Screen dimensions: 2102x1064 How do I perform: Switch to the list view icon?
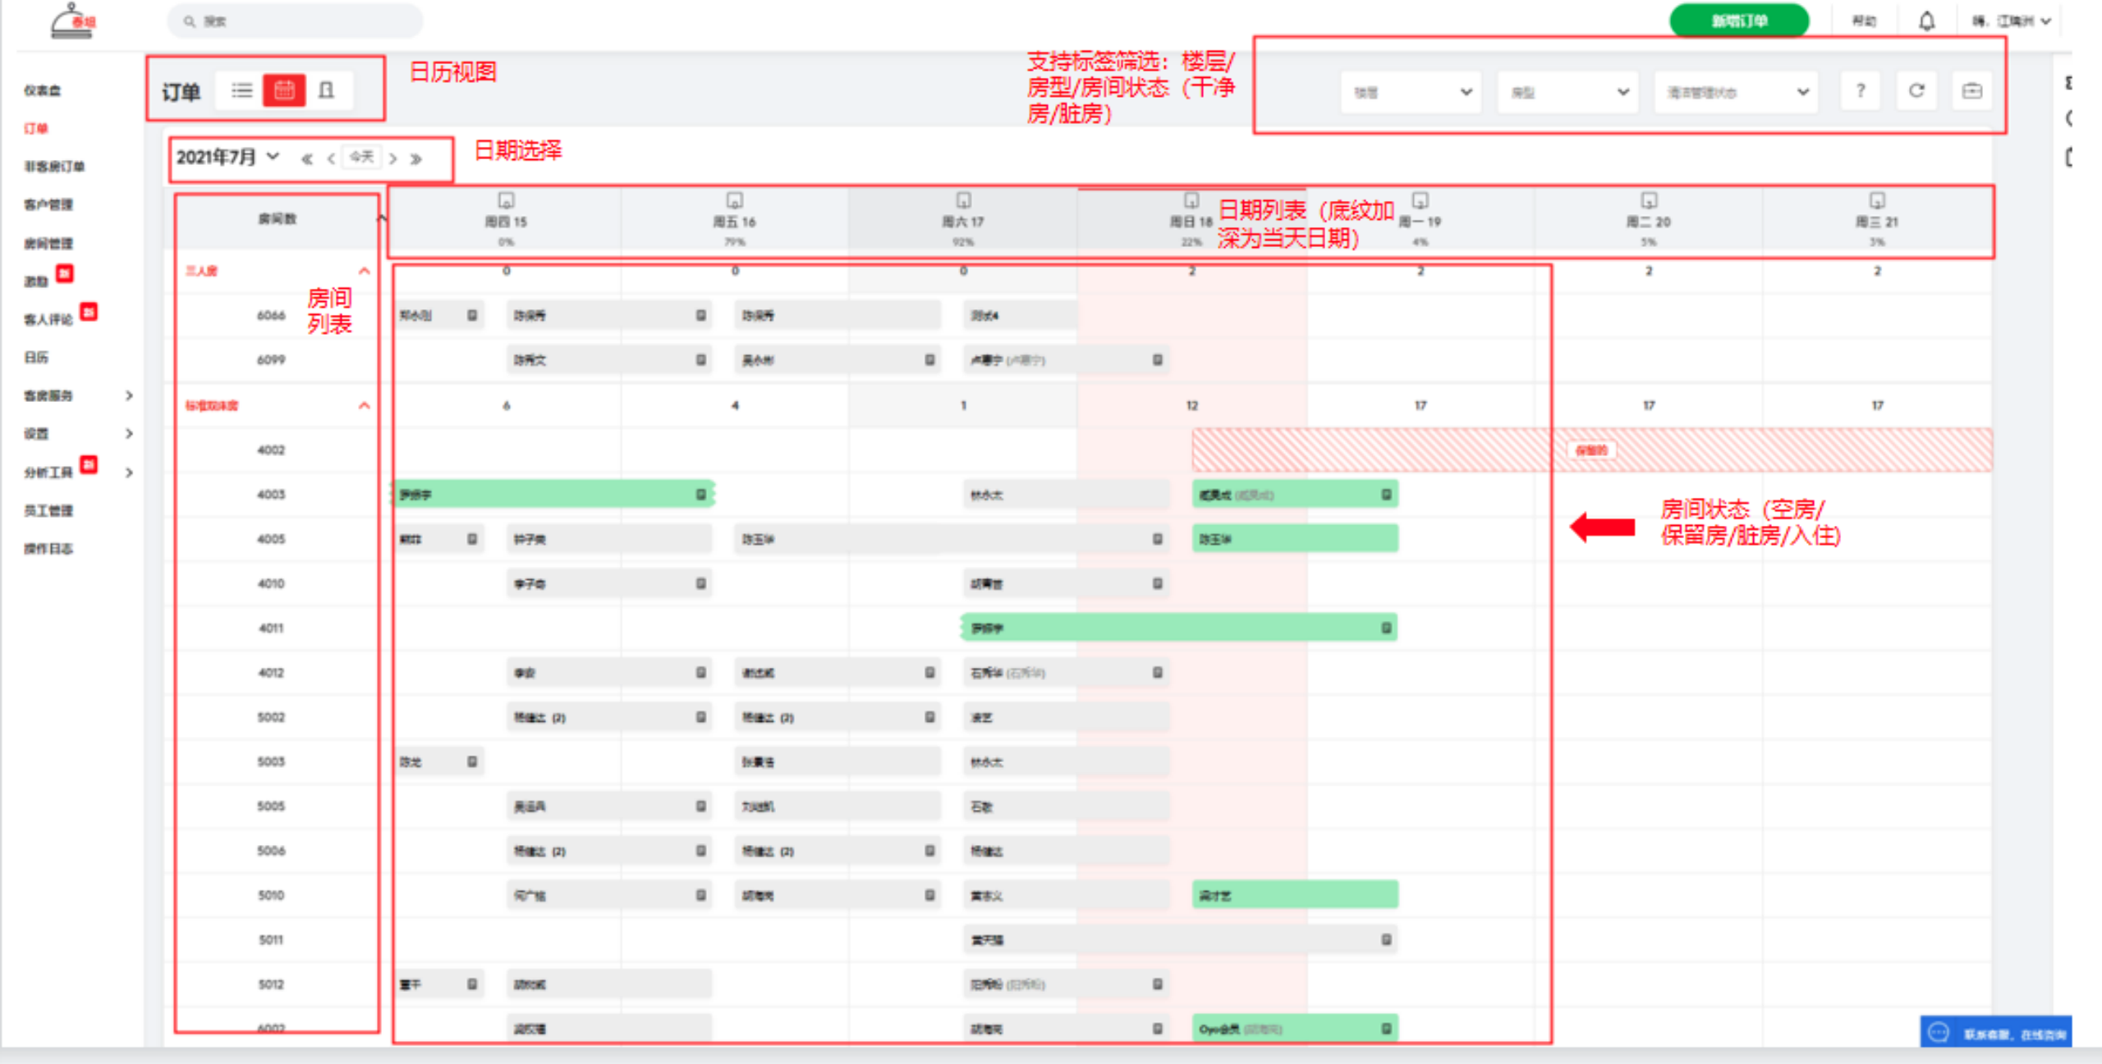click(x=241, y=90)
